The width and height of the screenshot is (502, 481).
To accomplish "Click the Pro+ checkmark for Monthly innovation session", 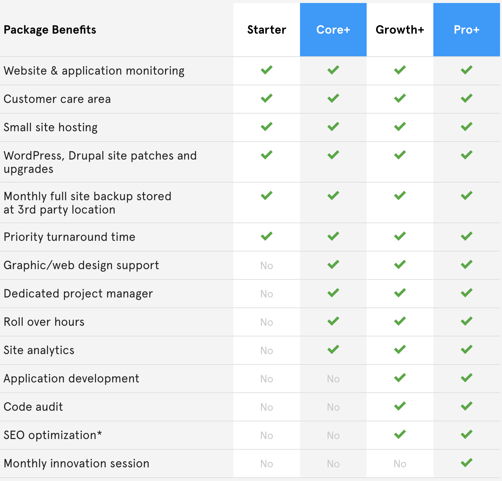I will tap(467, 463).
